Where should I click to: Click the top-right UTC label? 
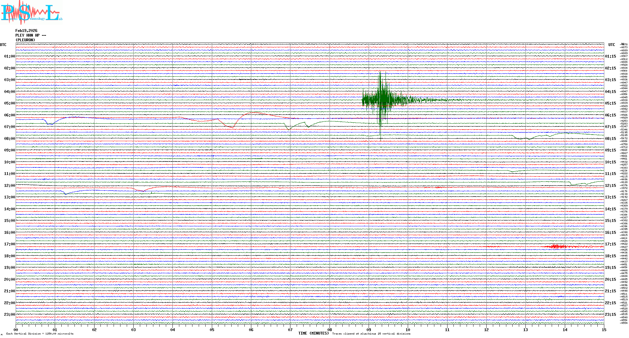click(611, 45)
